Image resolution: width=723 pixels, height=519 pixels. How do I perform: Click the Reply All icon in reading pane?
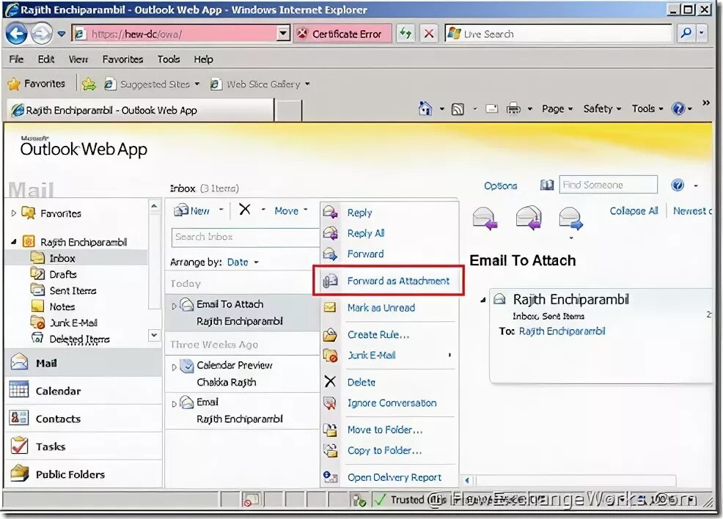click(x=529, y=218)
